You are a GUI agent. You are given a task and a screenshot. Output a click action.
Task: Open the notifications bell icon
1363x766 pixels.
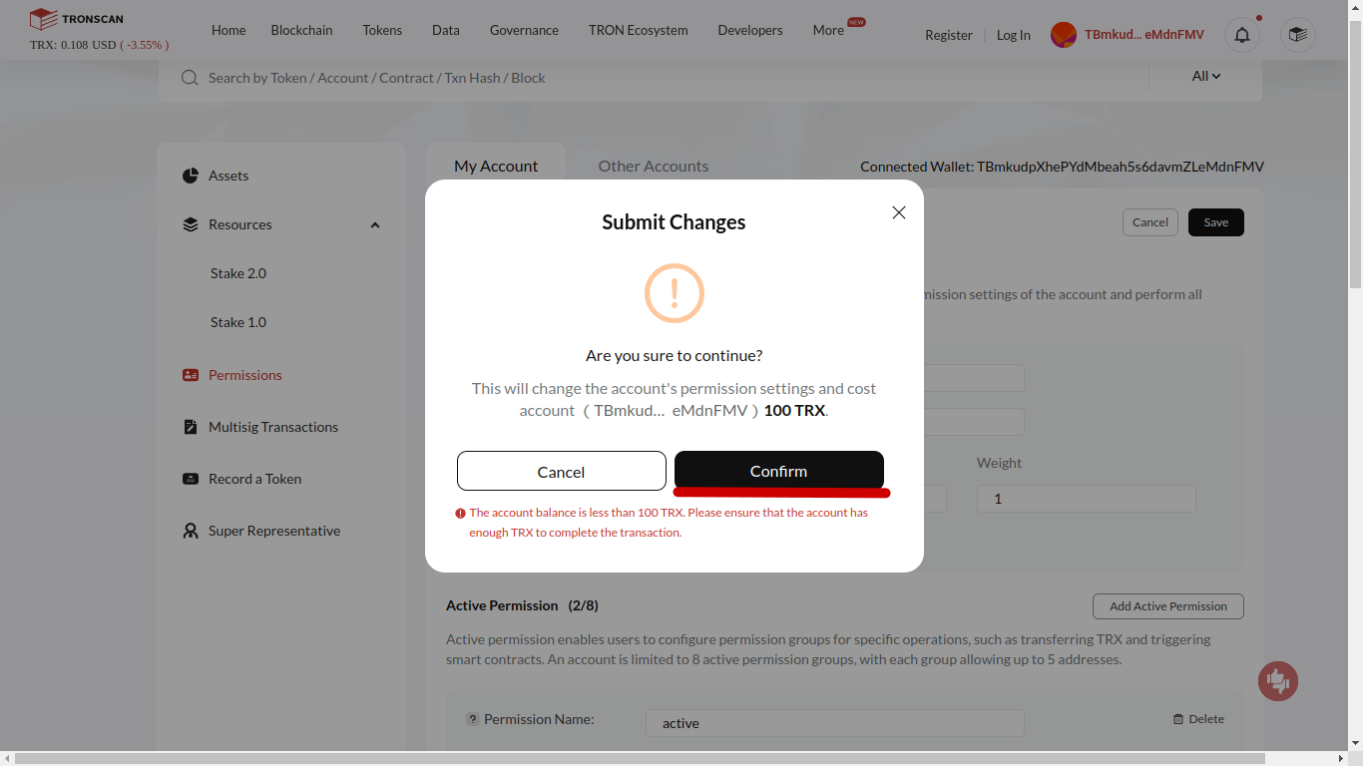(x=1242, y=35)
